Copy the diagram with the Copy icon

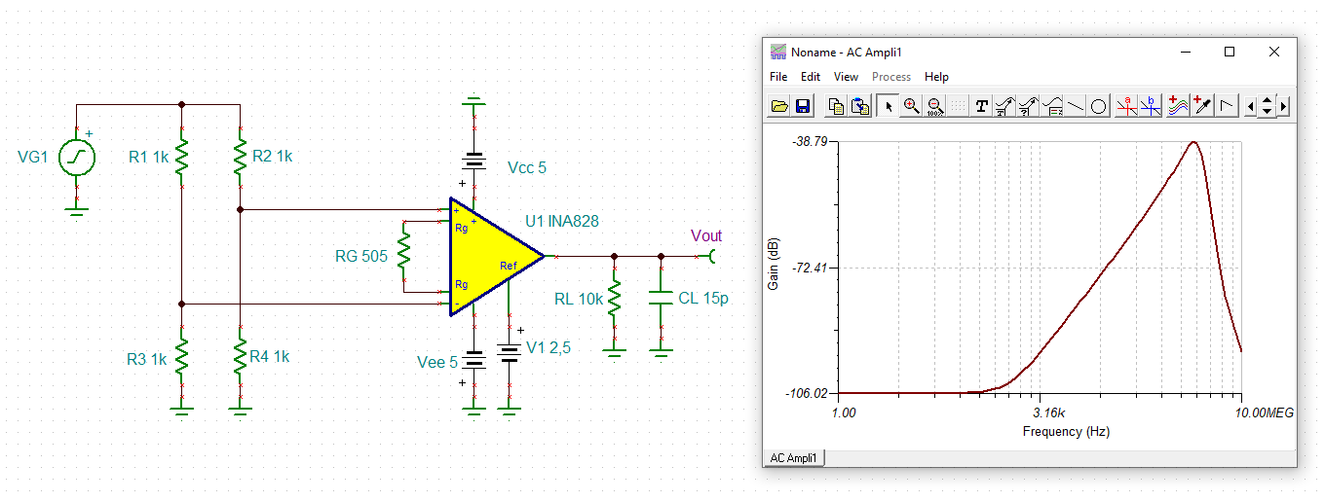836,106
